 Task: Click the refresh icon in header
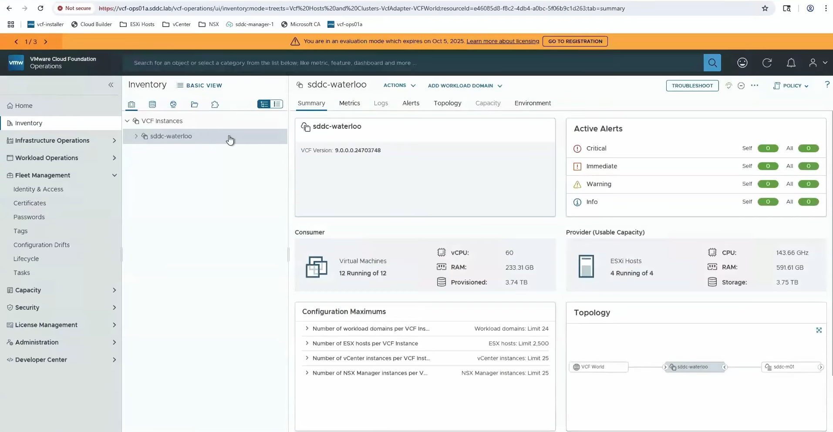pos(767,63)
